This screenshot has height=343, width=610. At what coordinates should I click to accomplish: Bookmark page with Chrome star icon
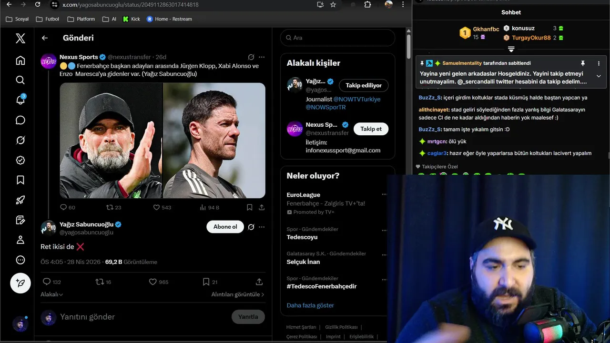pyautogui.click(x=333, y=4)
